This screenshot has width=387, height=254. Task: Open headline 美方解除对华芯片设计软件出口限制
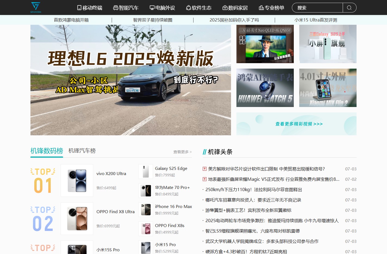tap(266, 169)
